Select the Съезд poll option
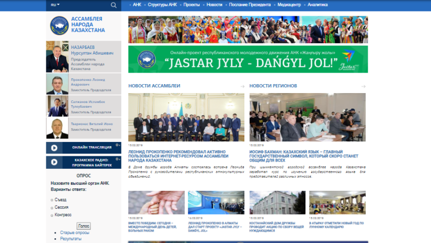Viewport: 431px width, 243px height. point(52,200)
